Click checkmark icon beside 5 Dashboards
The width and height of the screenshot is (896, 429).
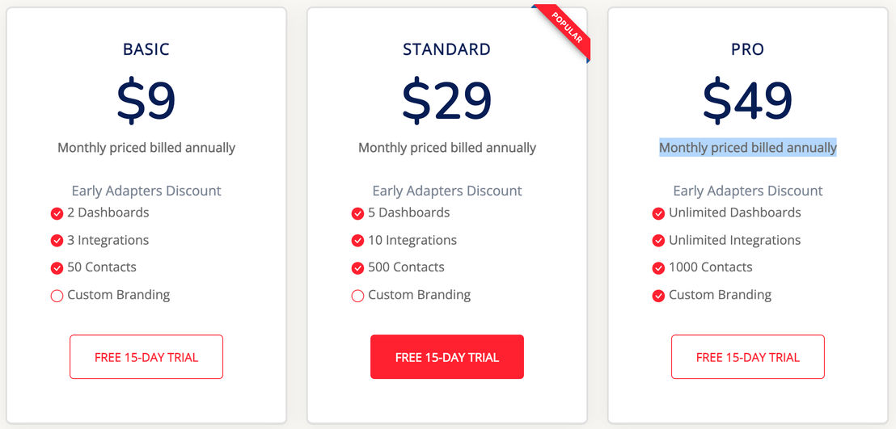357,213
